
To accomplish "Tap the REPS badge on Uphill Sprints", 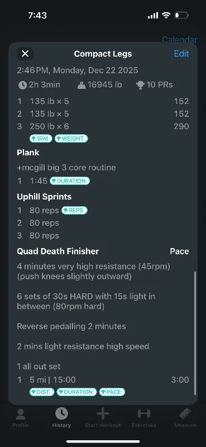I will [74, 211].
